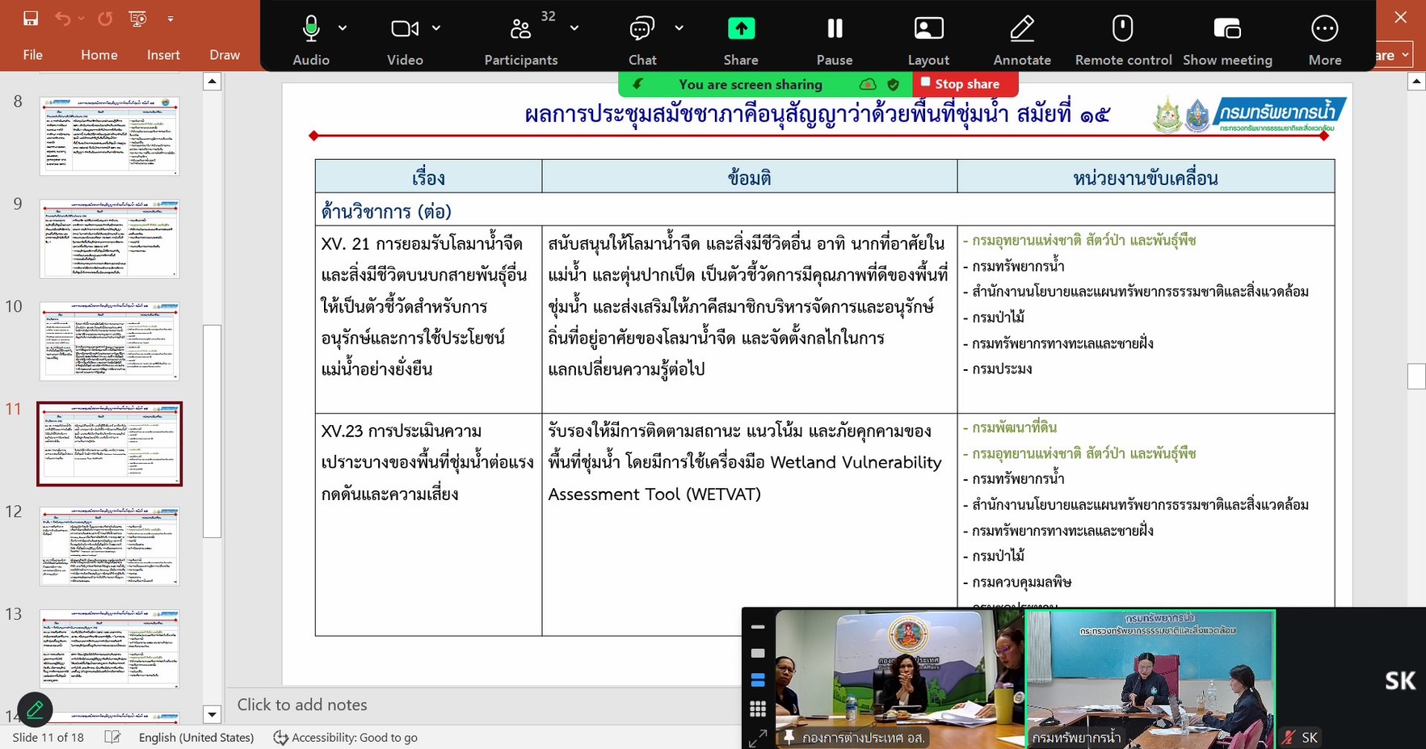Toggle the camera with Video icon

[x=405, y=29]
